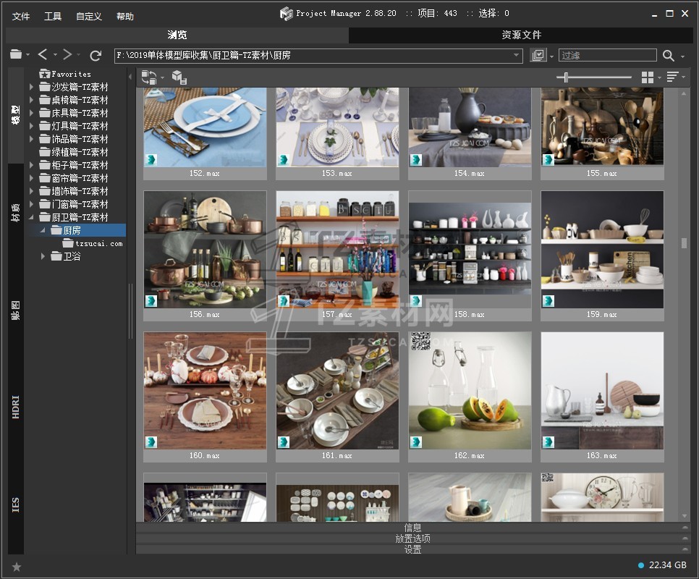The width and height of the screenshot is (699, 579).
Task: Expand the 沙发篇-TZ素材 folder
Action: 32,87
